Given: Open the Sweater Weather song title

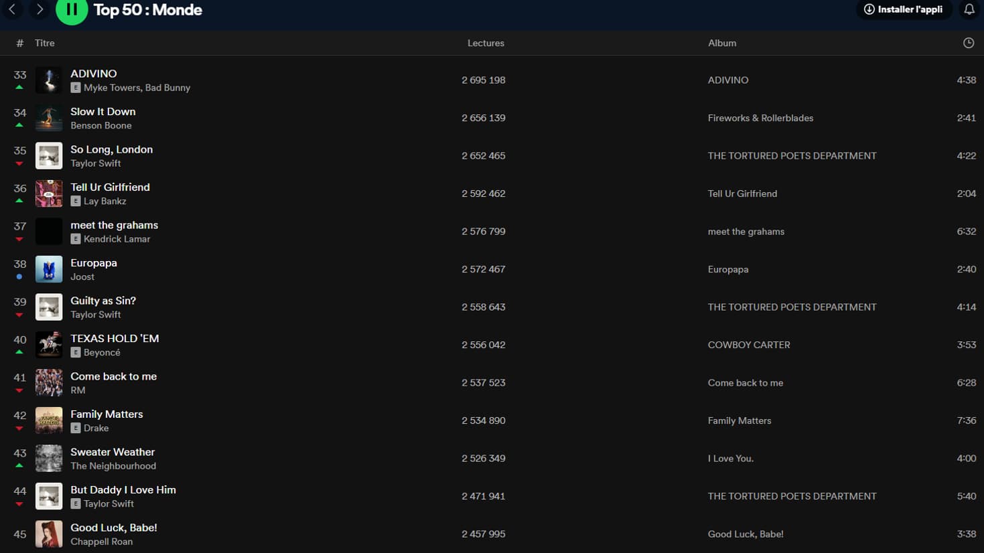Looking at the screenshot, I should pyautogui.click(x=113, y=452).
